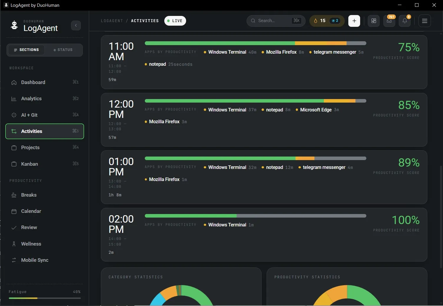Click the Breaks coffee icon
Viewport: 443px width, 306px height.
[14, 195]
